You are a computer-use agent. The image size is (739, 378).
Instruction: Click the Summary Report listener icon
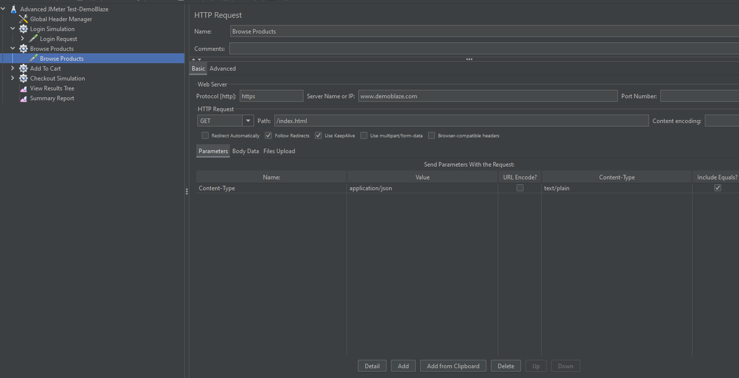(x=23, y=98)
